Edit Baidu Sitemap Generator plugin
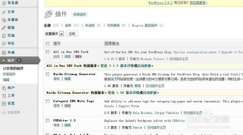 [67, 79]
